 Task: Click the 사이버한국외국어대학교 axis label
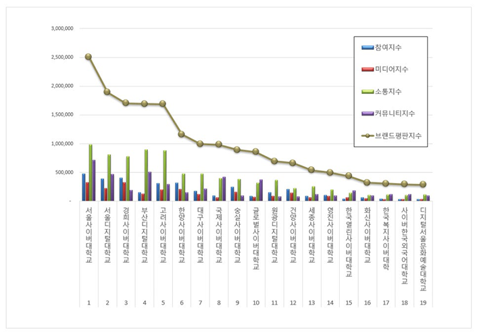[404, 245]
